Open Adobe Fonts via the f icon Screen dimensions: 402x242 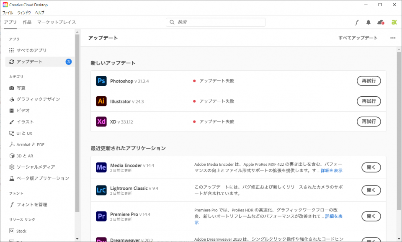click(x=357, y=22)
